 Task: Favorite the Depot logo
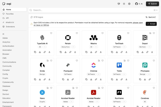(154, 33)
